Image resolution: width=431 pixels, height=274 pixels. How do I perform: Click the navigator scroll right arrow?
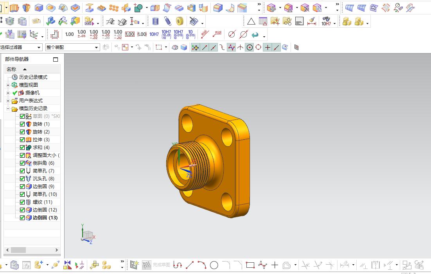(x=57, y=250)
